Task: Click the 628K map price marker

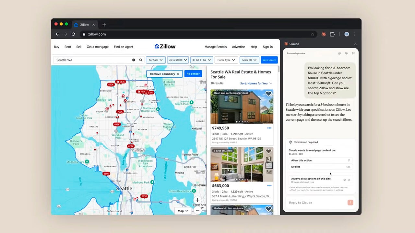Action: pos(131,146)
